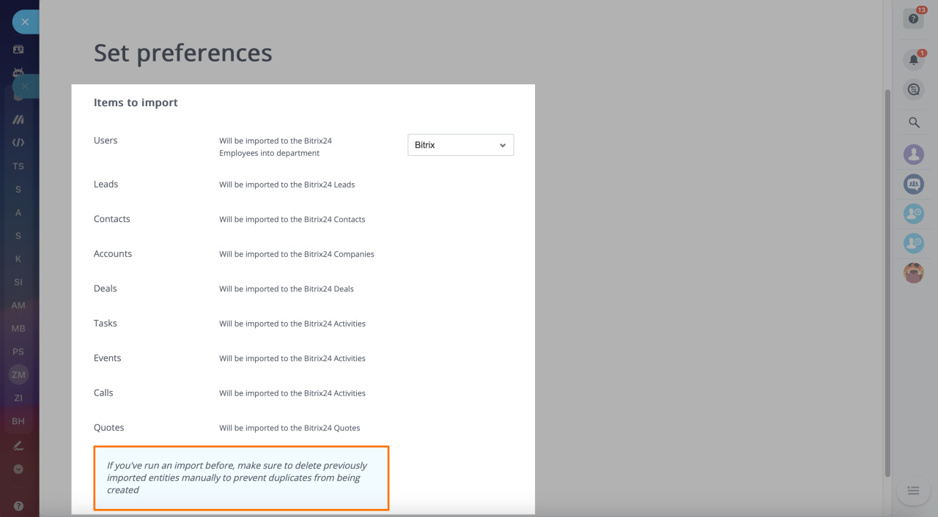Screen dimensions: 938x517
Task: Open the Bitrix department dropdown
Action: [x=460, y=145]
